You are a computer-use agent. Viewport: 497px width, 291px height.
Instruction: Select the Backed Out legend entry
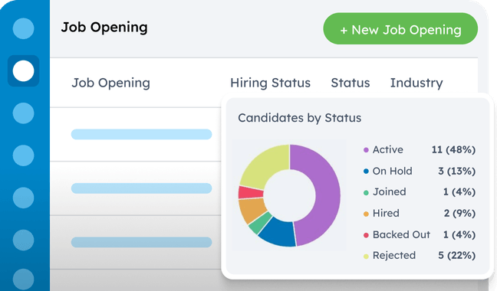pos(420,234)
